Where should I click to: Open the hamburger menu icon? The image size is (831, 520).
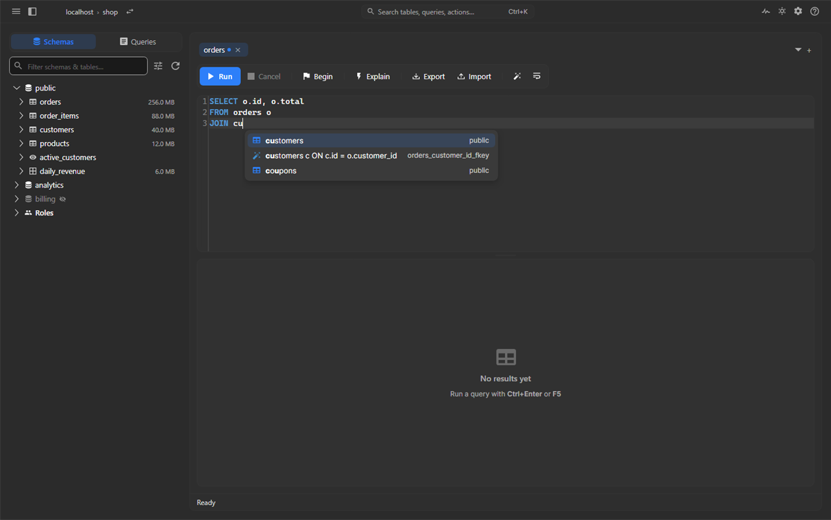click(x=16, y=11)
